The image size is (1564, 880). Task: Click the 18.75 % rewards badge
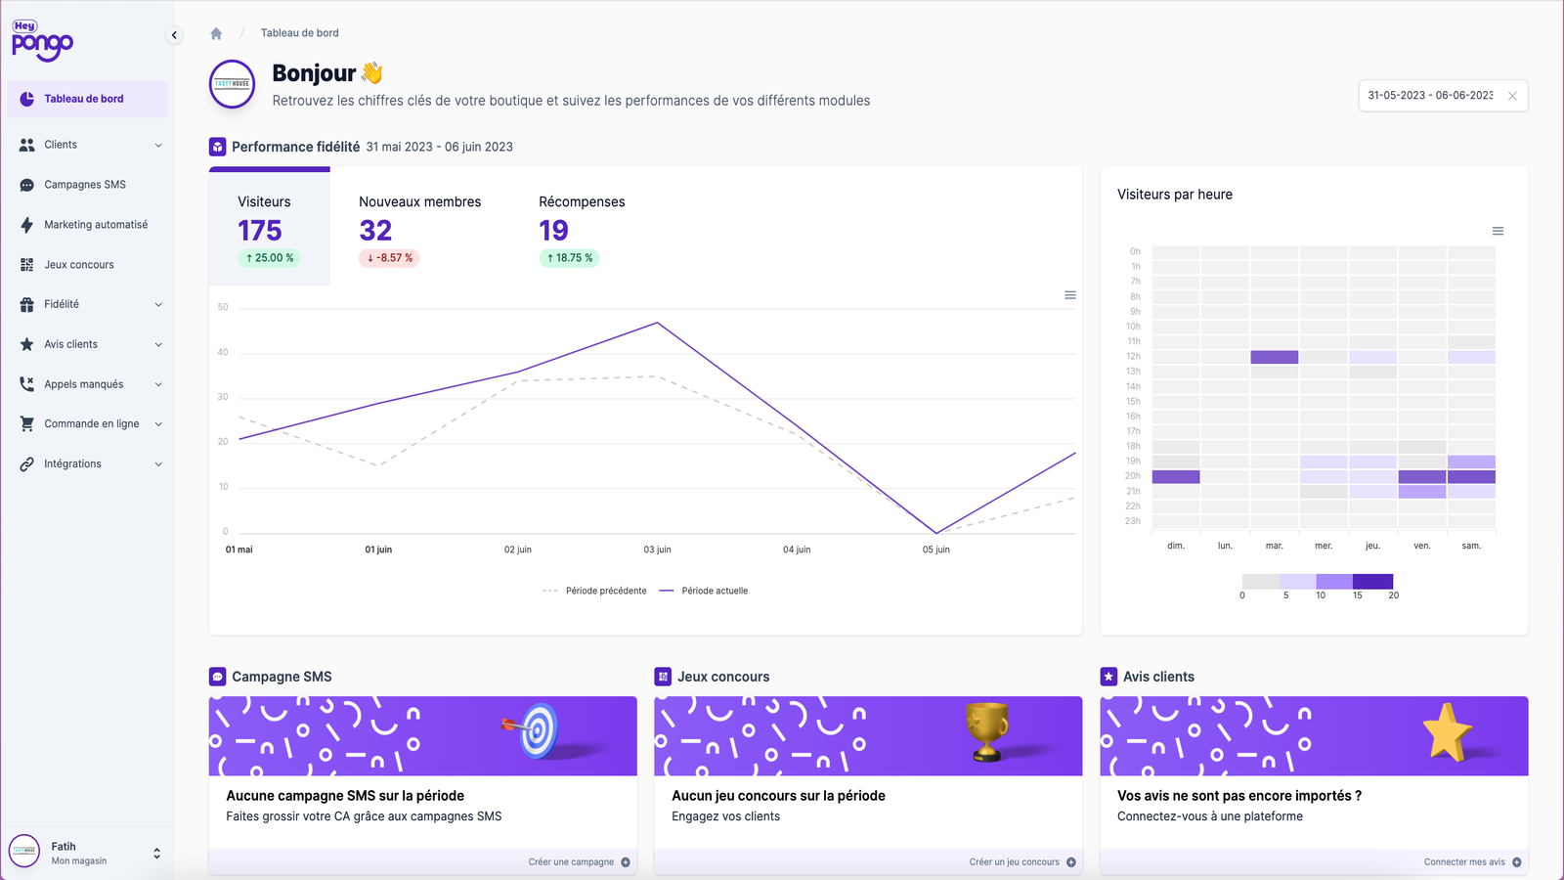click(569, 258)
